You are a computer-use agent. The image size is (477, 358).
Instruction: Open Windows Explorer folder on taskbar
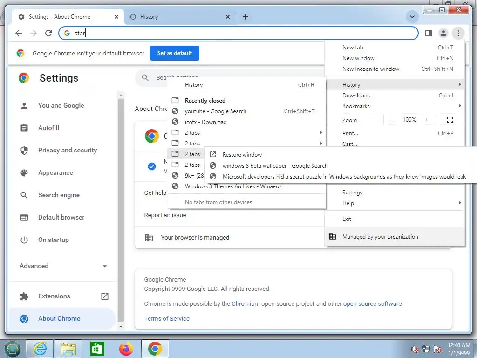click(68, 349)
